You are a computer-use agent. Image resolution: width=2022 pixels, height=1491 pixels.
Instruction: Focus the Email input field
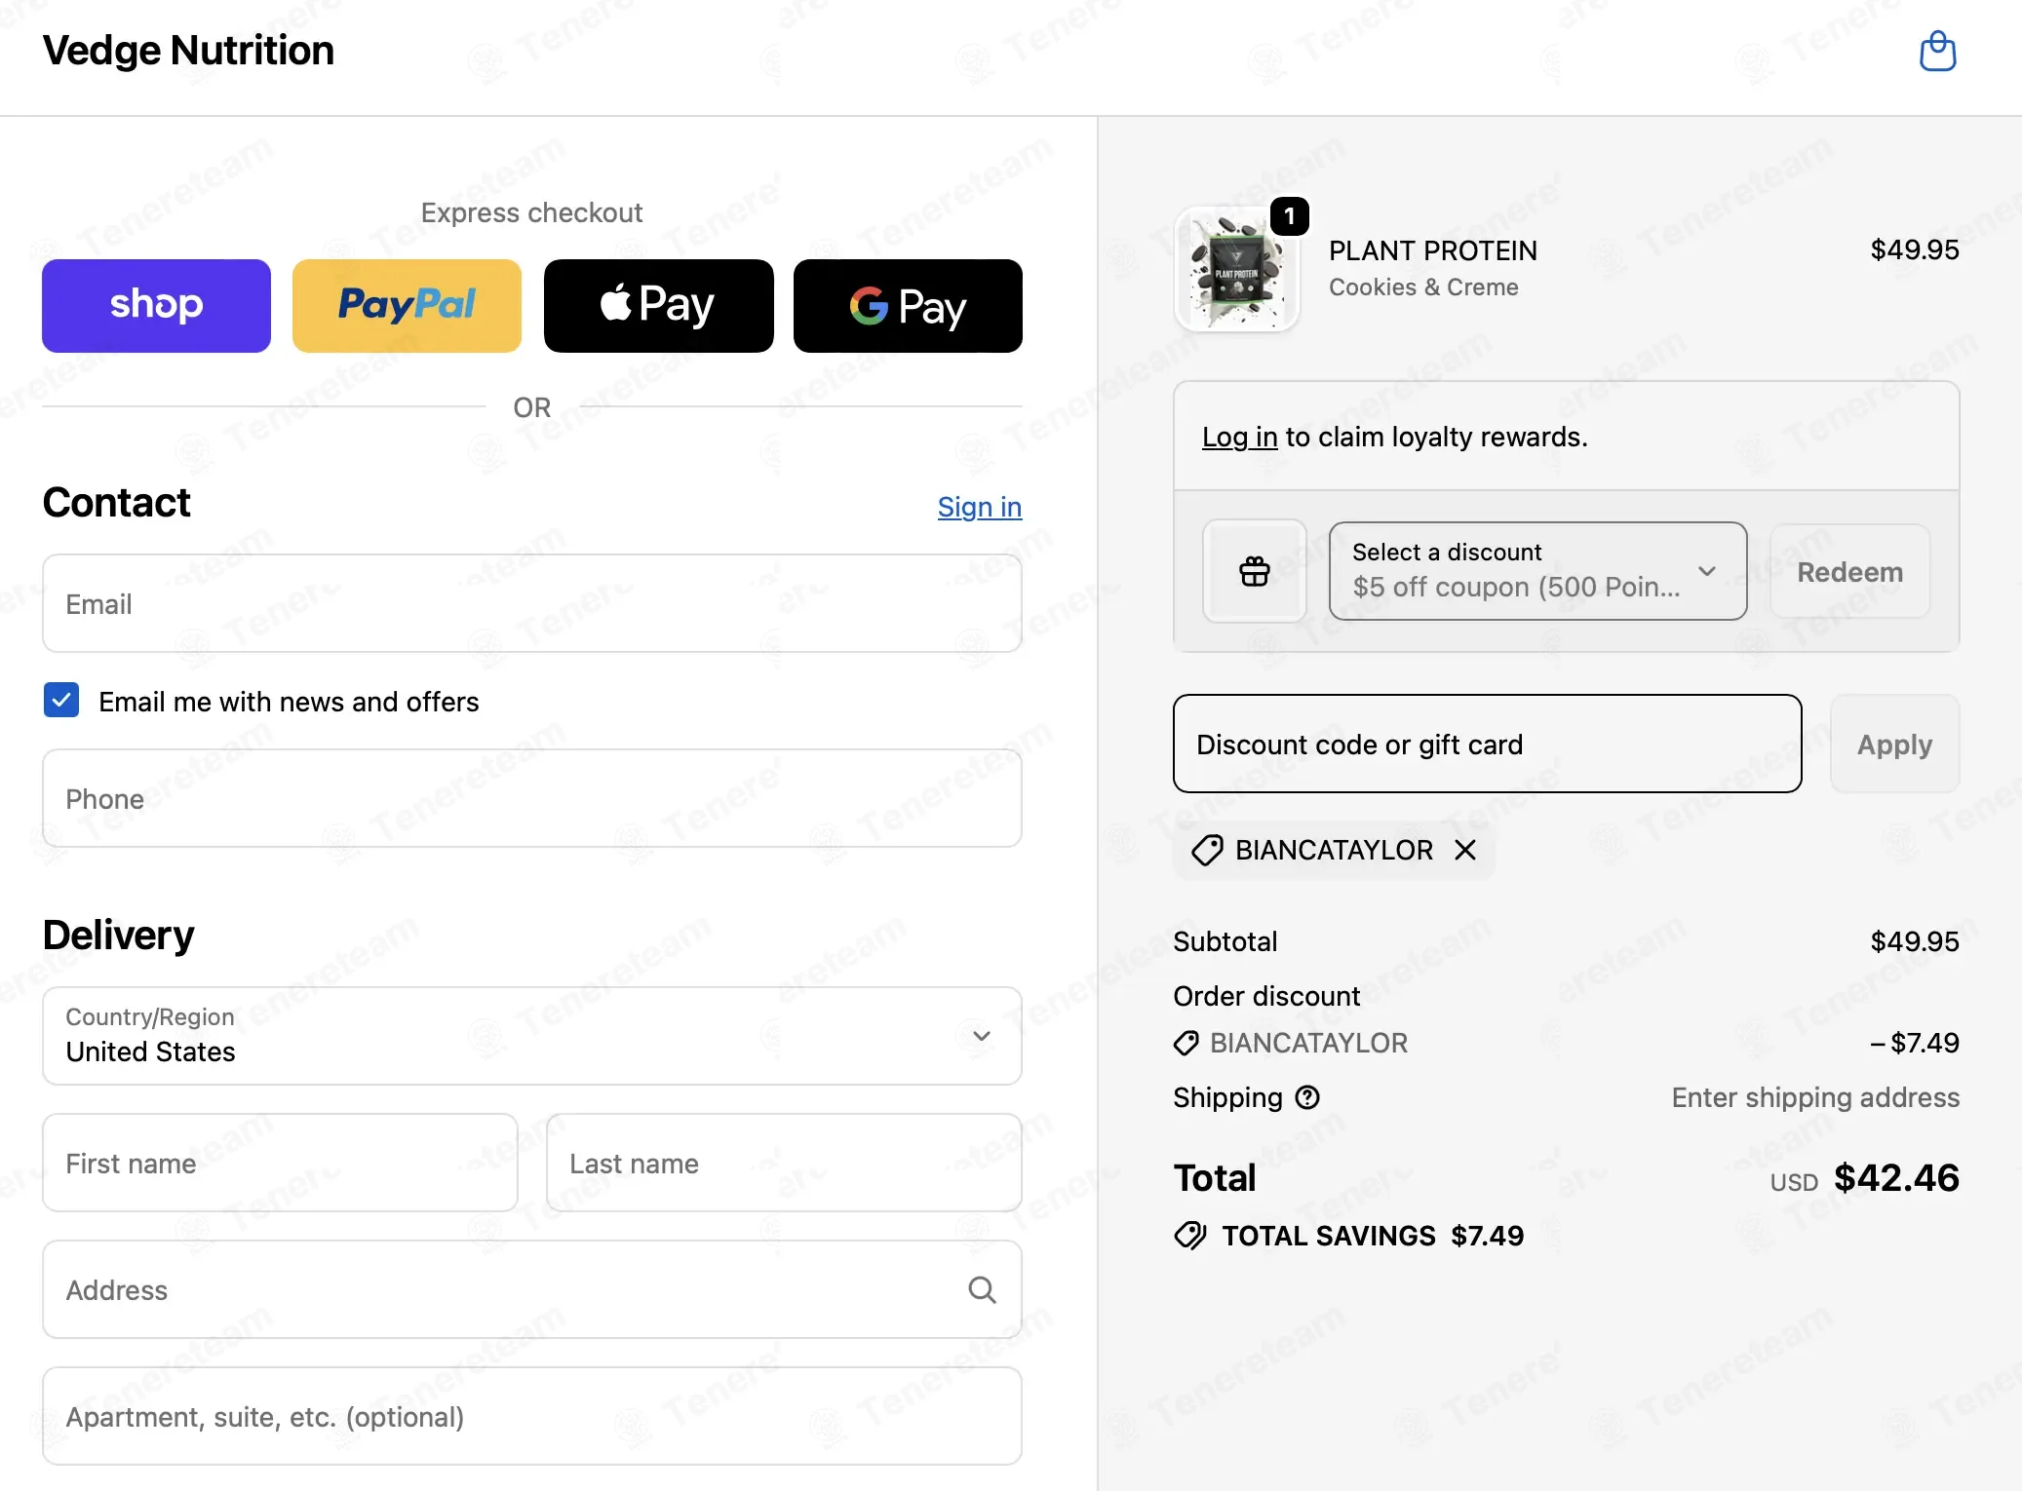531,603
